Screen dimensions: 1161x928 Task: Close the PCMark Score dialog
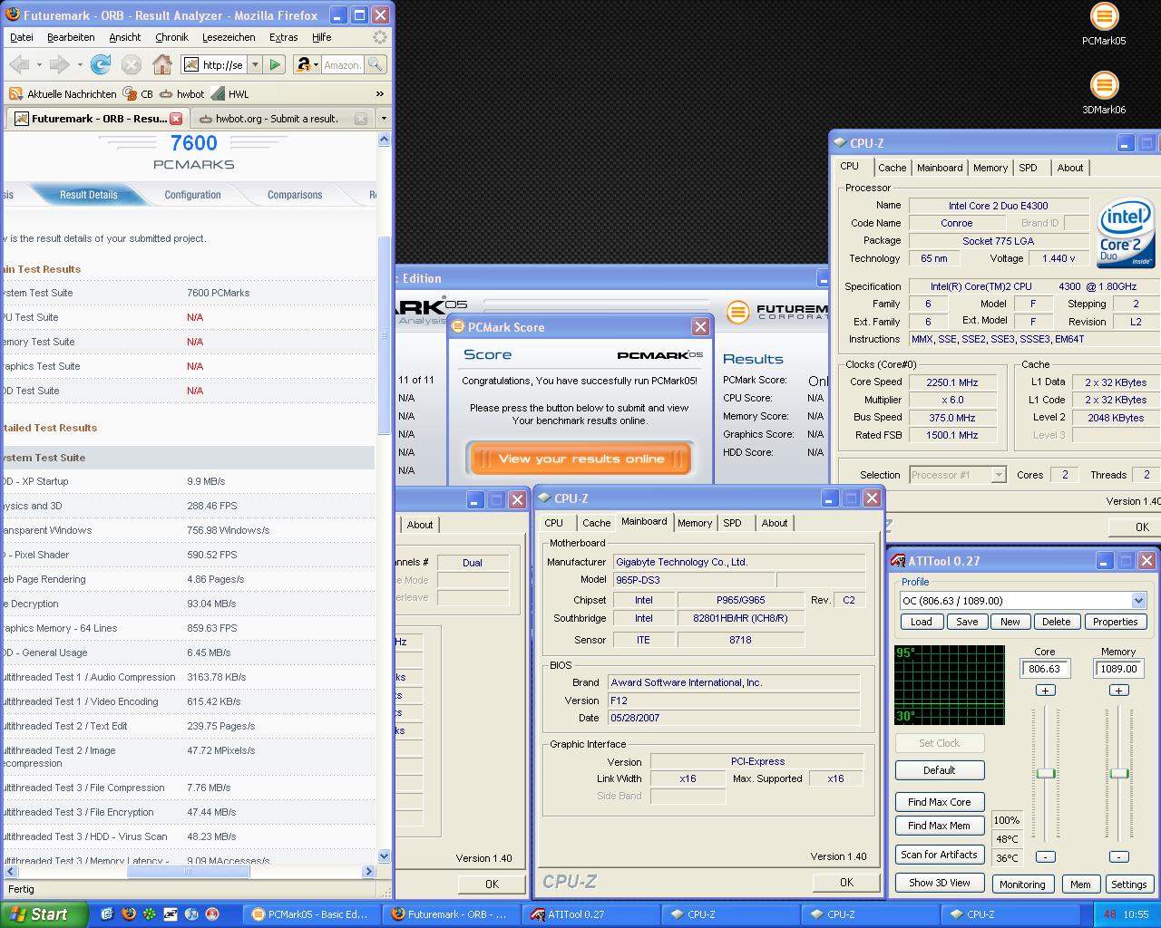(700, 326)
